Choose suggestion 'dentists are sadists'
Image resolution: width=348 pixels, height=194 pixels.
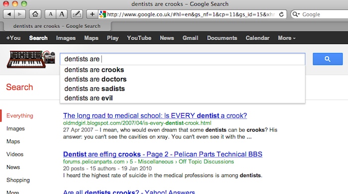[x=182, y=89]
